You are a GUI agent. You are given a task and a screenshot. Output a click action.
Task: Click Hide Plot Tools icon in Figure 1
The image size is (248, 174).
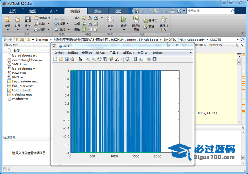[x=149, y=59]
